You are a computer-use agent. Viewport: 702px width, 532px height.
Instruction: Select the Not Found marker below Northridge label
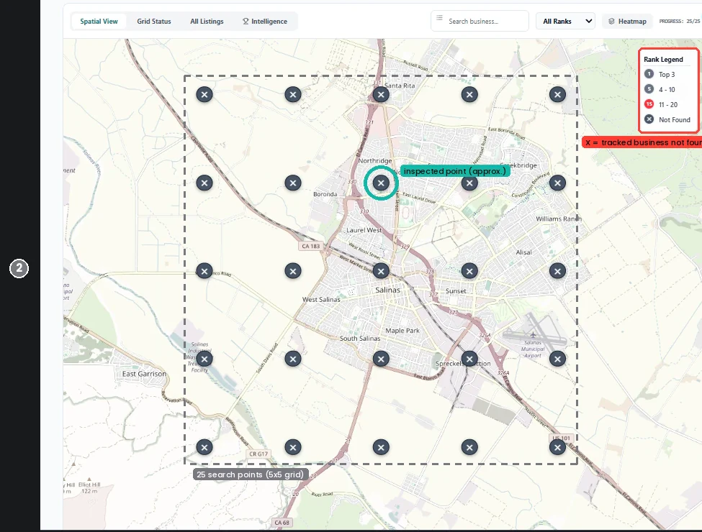381,183
